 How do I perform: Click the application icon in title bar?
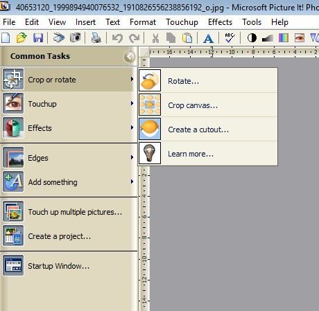[x=5, y=6]
